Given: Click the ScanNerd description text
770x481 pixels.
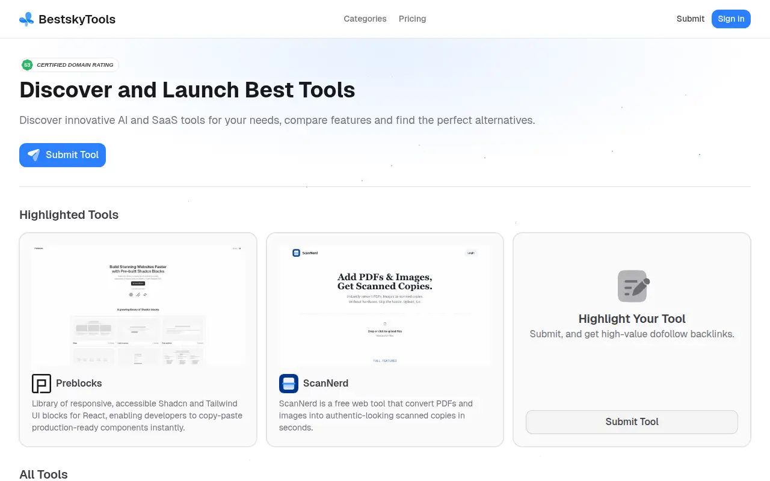Looking at the screenshot, I should point(376,415).
